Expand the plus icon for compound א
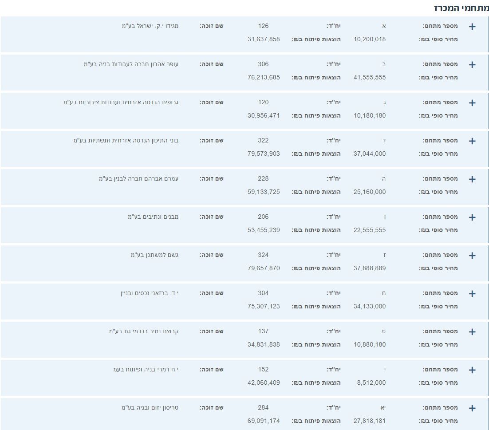Viewport: 489px width, 430px height. pos(472,27)
